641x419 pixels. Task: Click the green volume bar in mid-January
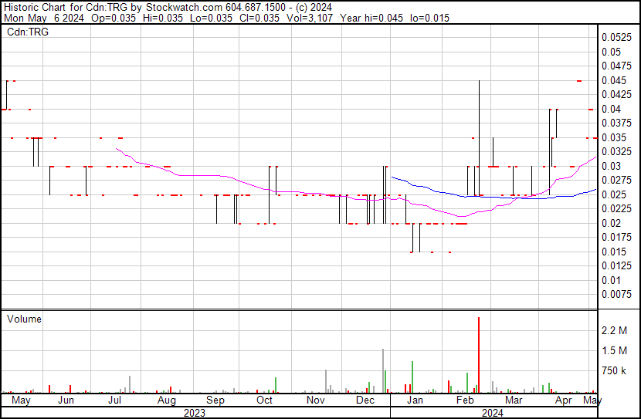(412, 377)
